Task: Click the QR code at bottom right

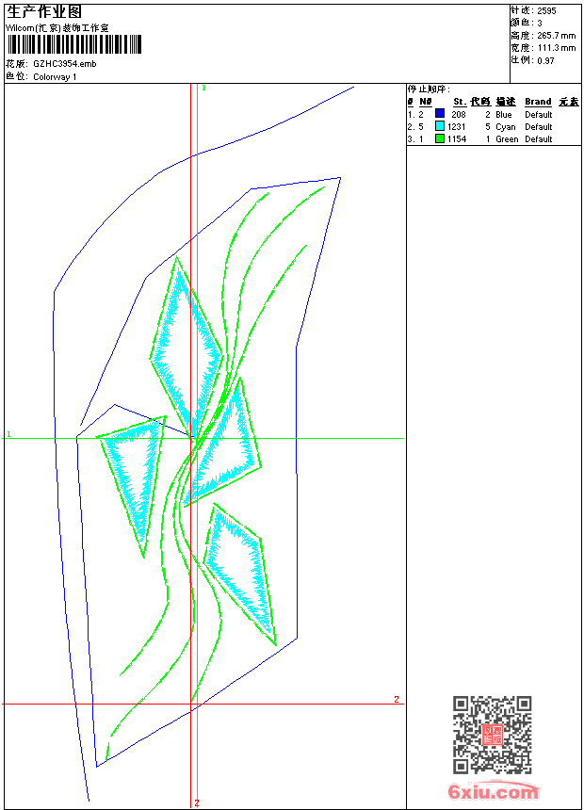Action: [492, 734]
